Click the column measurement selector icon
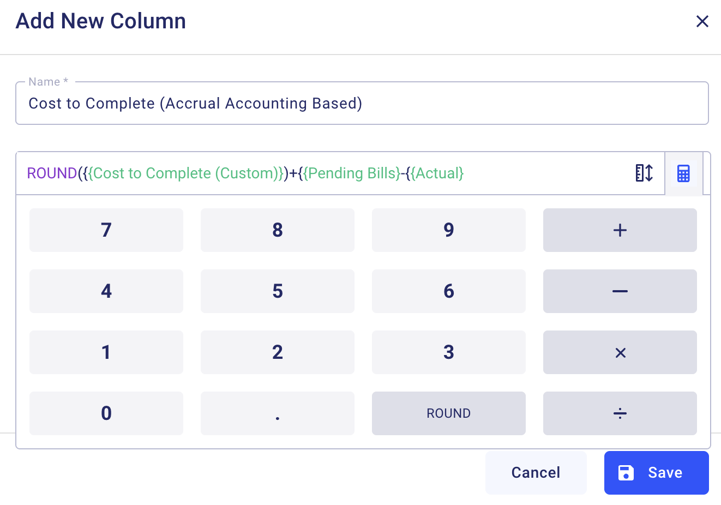This screenshot has width=721, height=505. tap(644, 173)
